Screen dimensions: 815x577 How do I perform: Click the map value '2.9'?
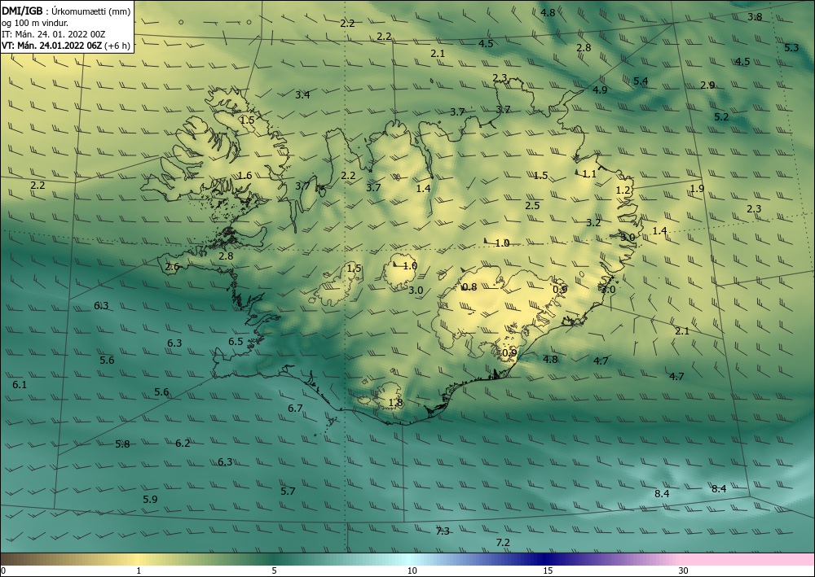707,85
